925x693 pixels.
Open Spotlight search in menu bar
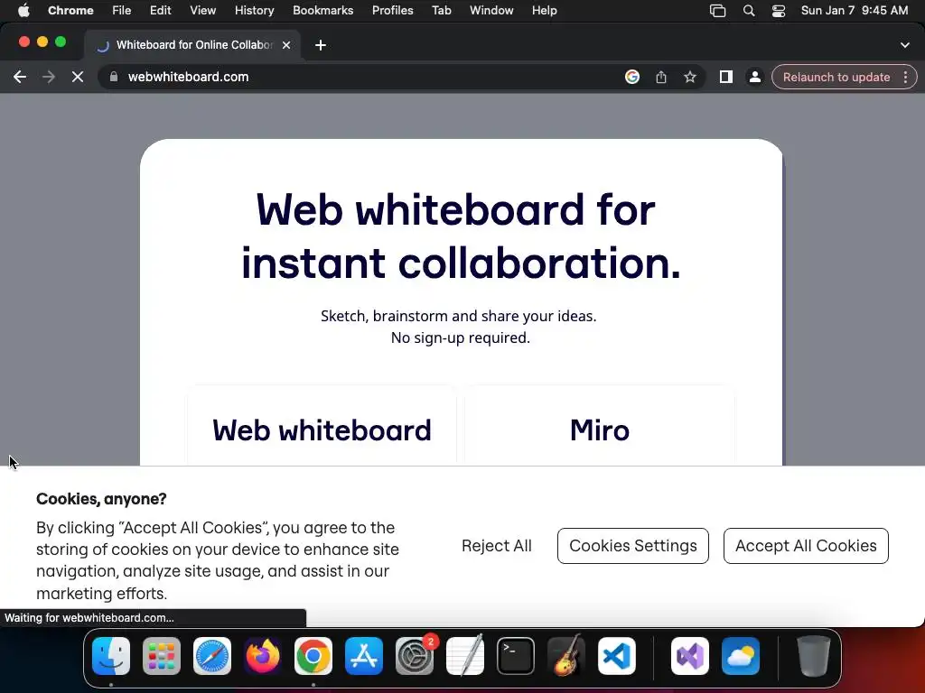pos(749,10)
